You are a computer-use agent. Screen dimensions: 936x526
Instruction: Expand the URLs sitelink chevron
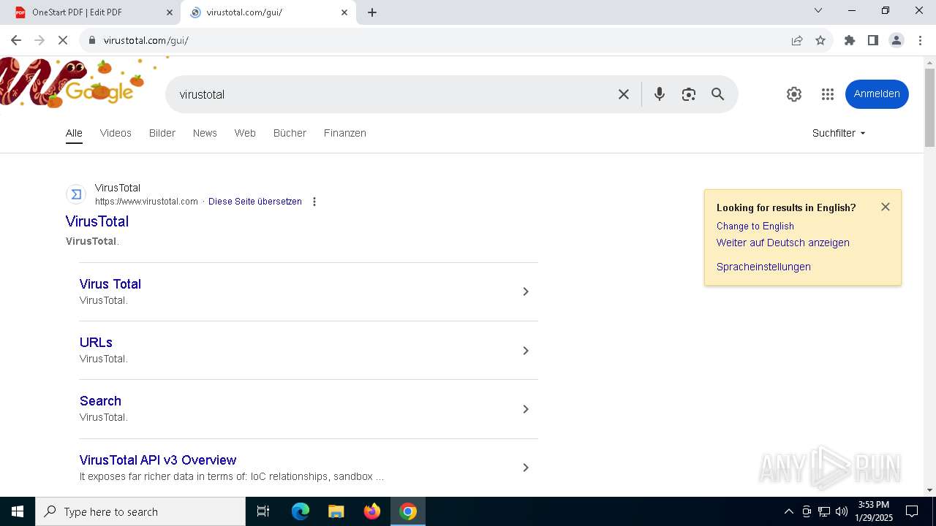tap(525, 351)
